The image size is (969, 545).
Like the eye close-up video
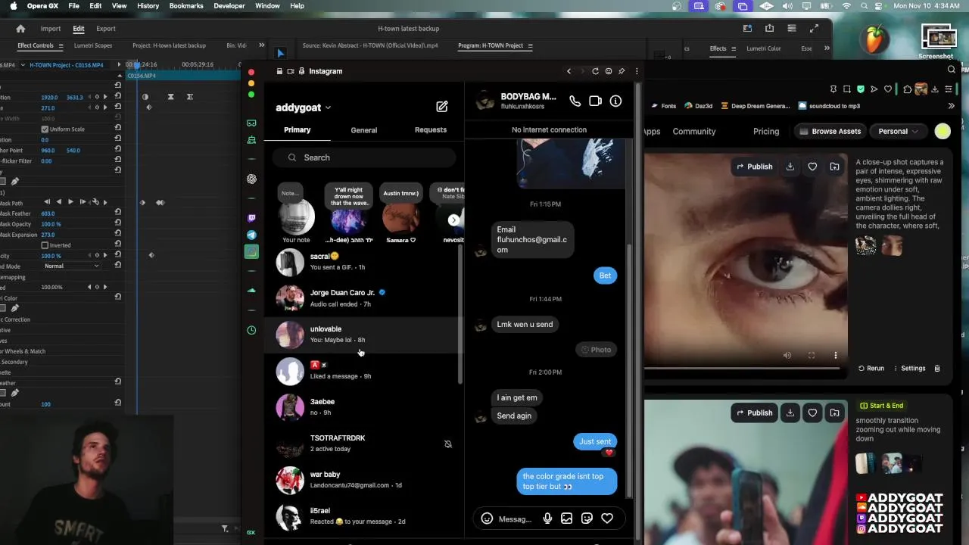pyautogui.click(x=812, y=167)
